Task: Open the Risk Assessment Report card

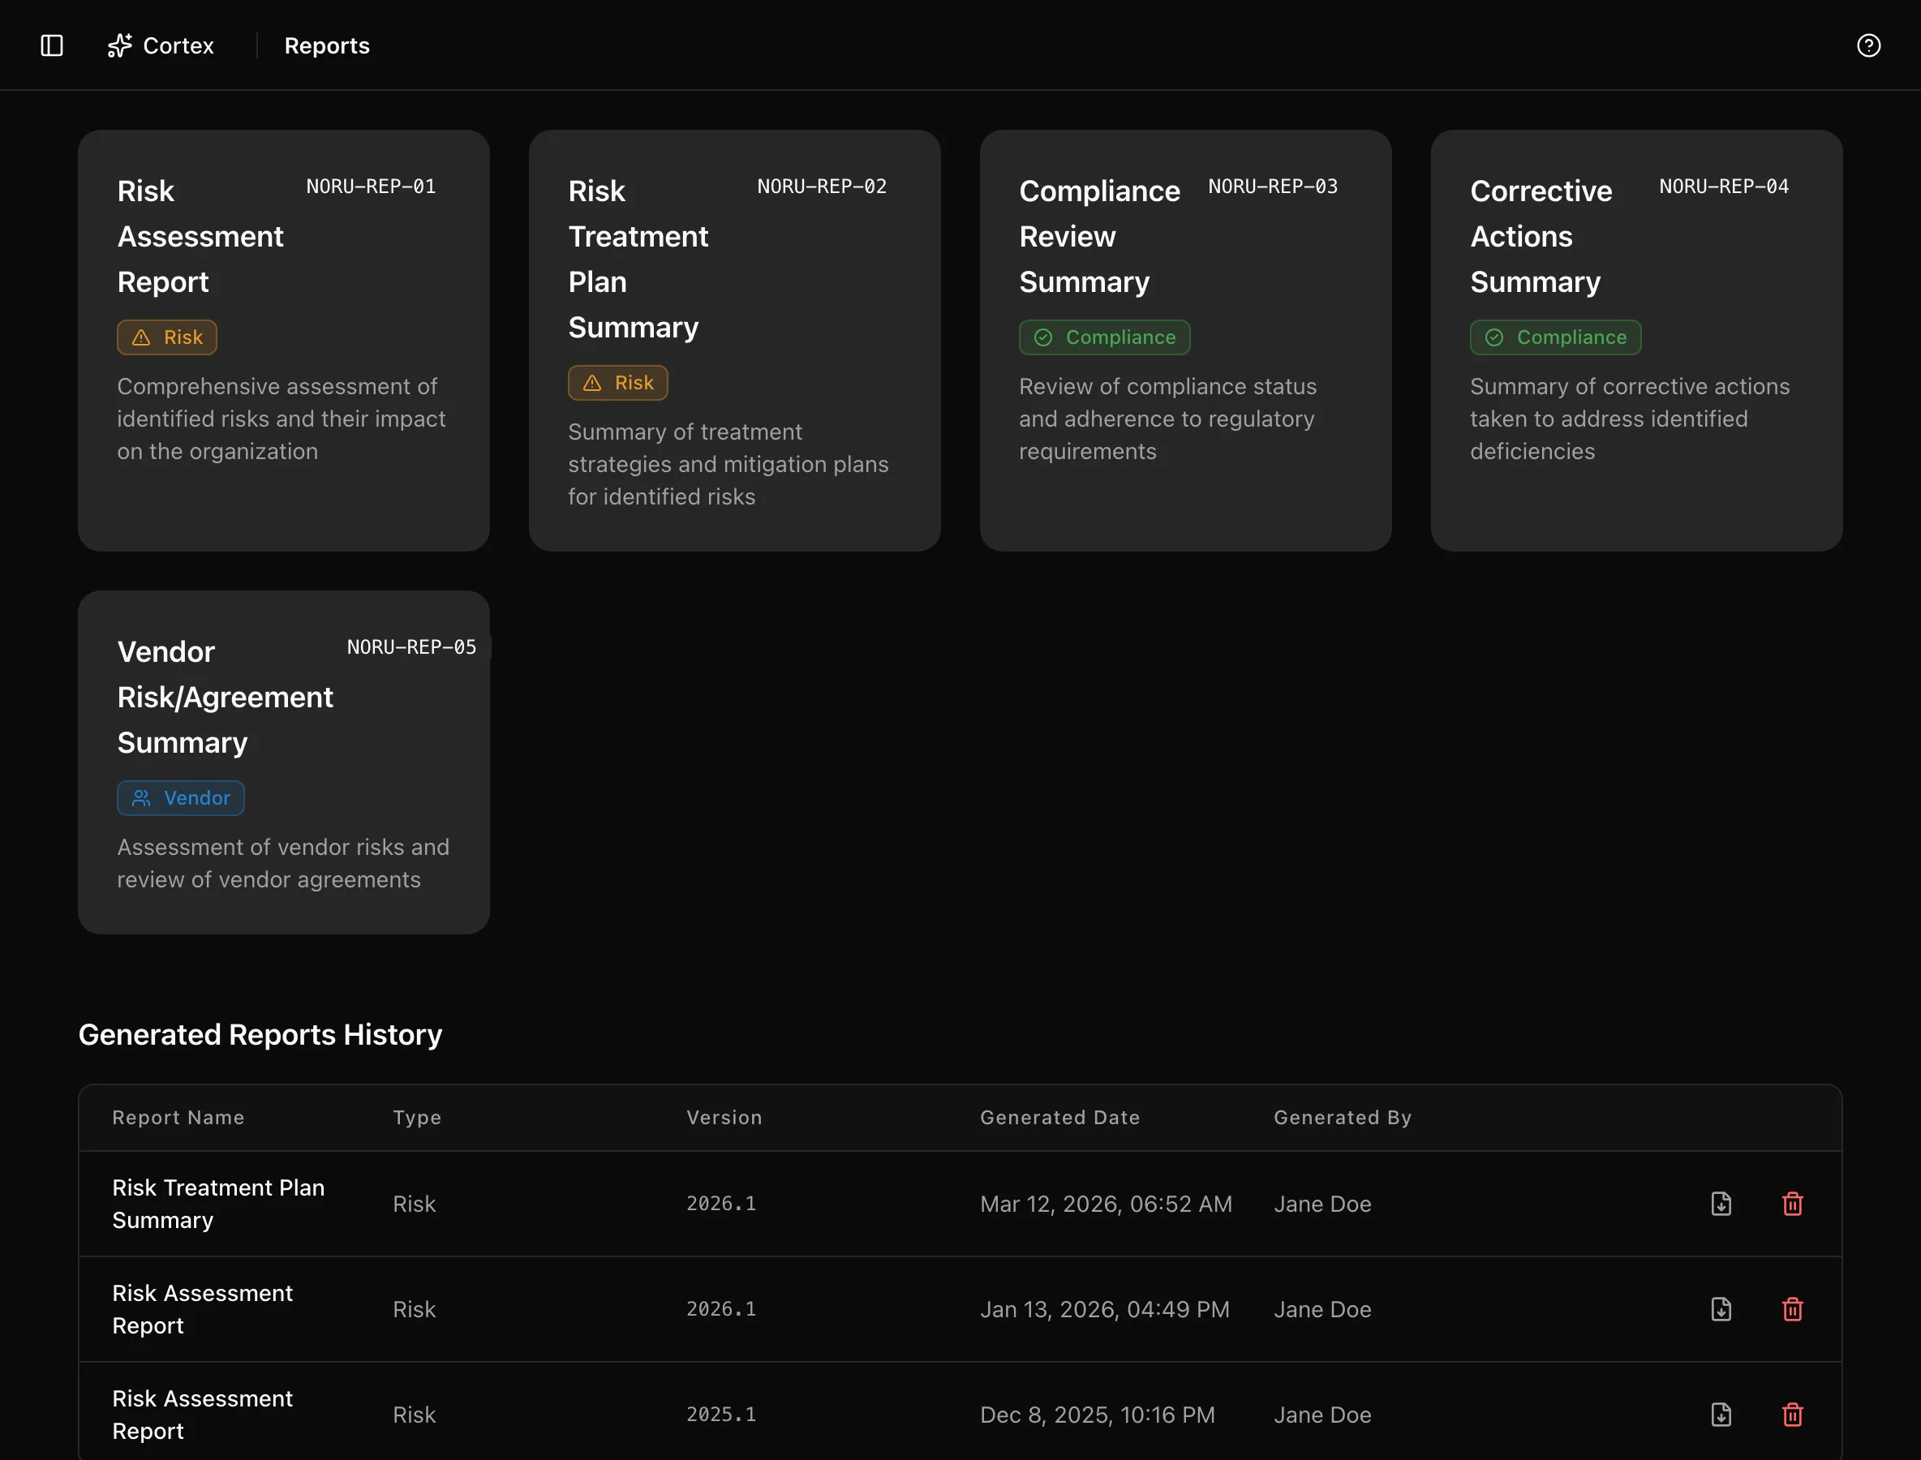Action: (283, 341)
